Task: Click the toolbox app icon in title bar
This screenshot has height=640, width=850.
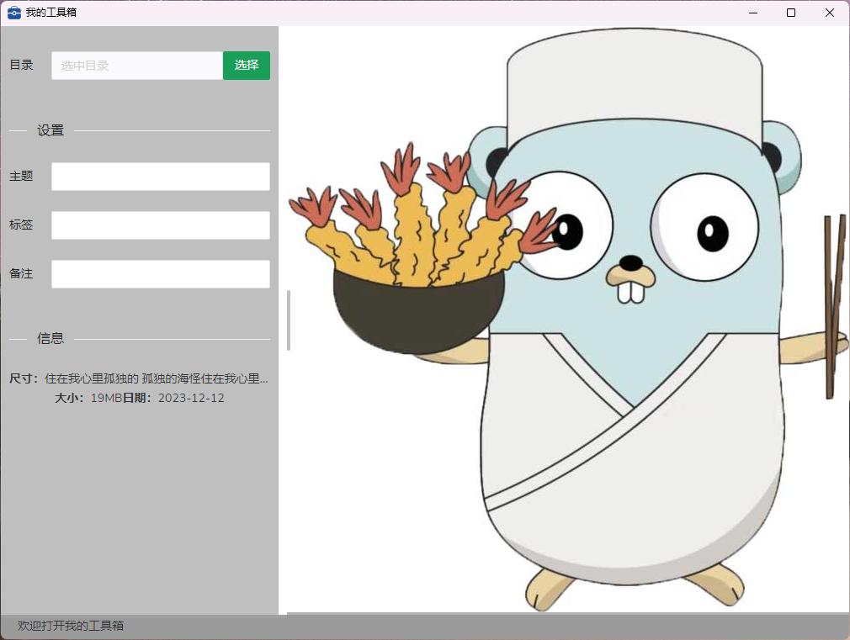Action: coord(14,13)
